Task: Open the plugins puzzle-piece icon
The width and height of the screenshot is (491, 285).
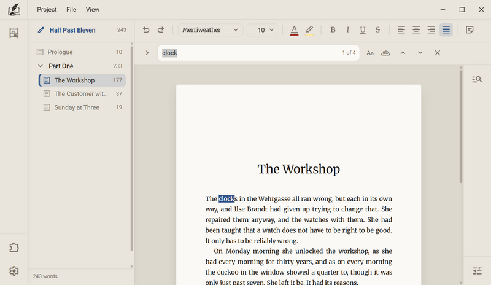Action: pos(14,248)
